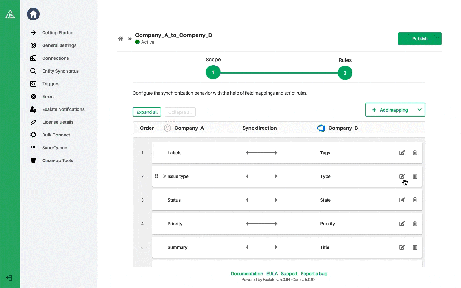Open Bulk Connect
This screenshot has height=288, width=461.
click(x=56, y=135)
